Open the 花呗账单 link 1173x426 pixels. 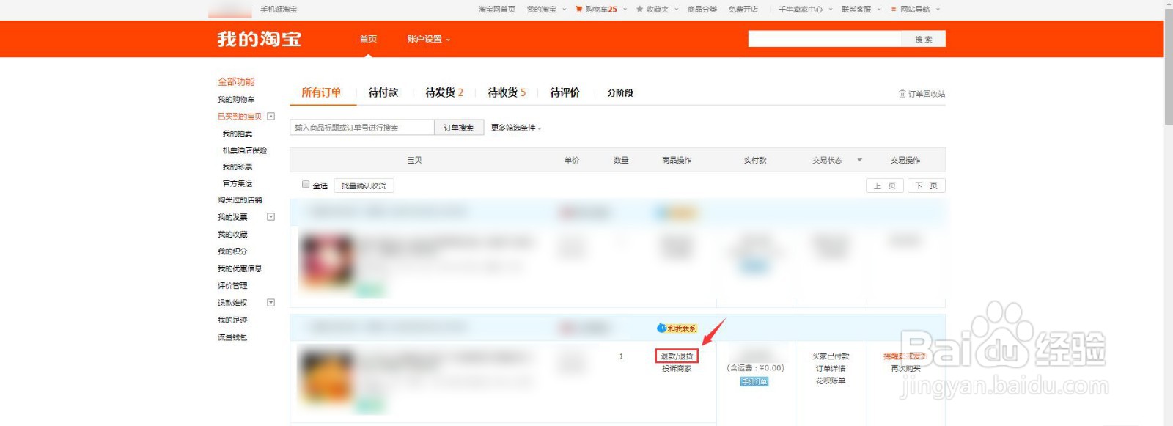[x=831, y=381]
